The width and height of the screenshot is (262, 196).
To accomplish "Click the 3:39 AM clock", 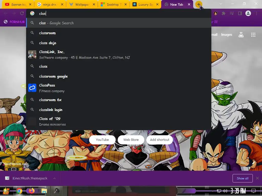I will [x=238, y=191].
